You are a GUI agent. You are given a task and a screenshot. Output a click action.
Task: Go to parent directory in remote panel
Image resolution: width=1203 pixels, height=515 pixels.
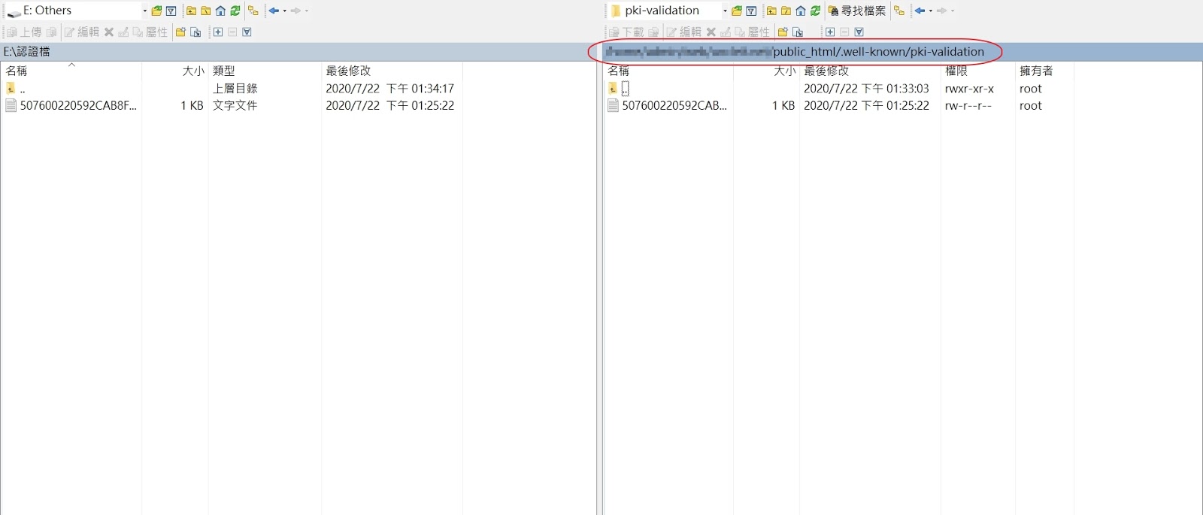(771, 11)
